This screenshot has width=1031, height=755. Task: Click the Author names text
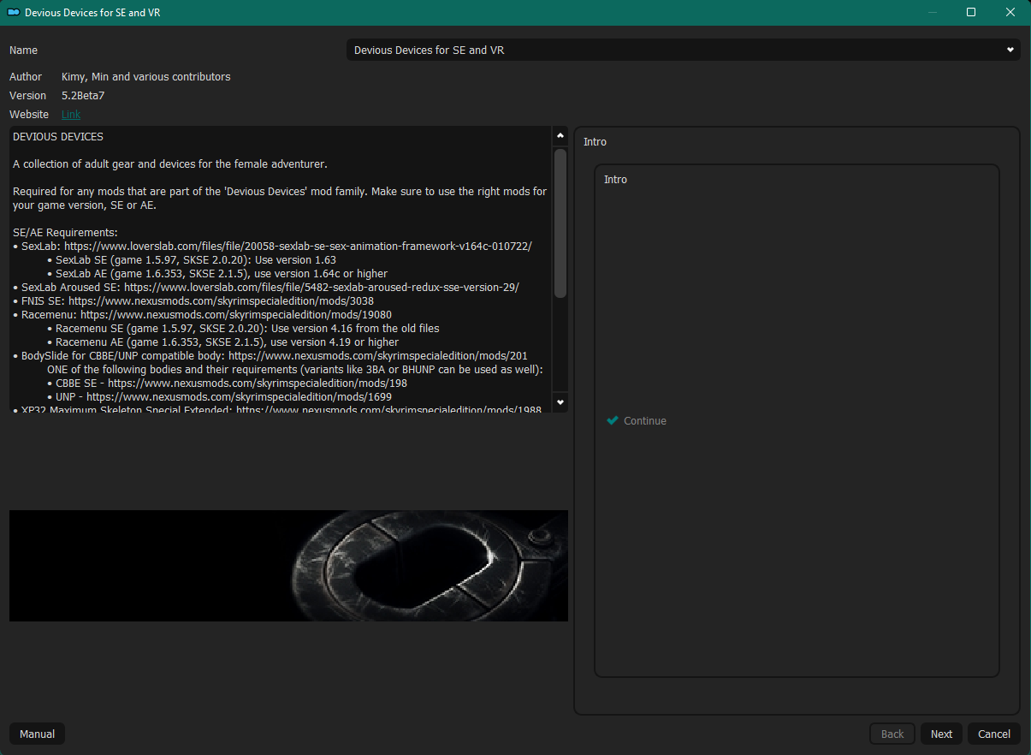click(146, 77)
